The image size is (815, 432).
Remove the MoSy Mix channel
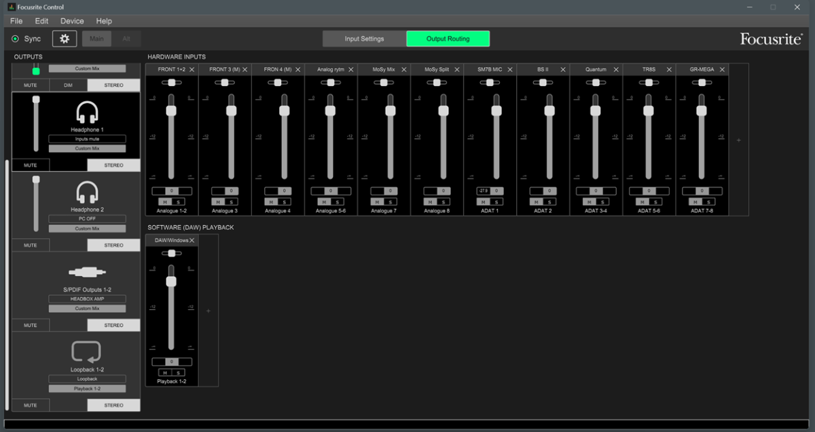coord(404,69)
